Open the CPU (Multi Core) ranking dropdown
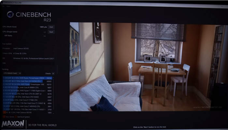The height and width of the screenshot is (130, 228). click(x=12, y=73)
